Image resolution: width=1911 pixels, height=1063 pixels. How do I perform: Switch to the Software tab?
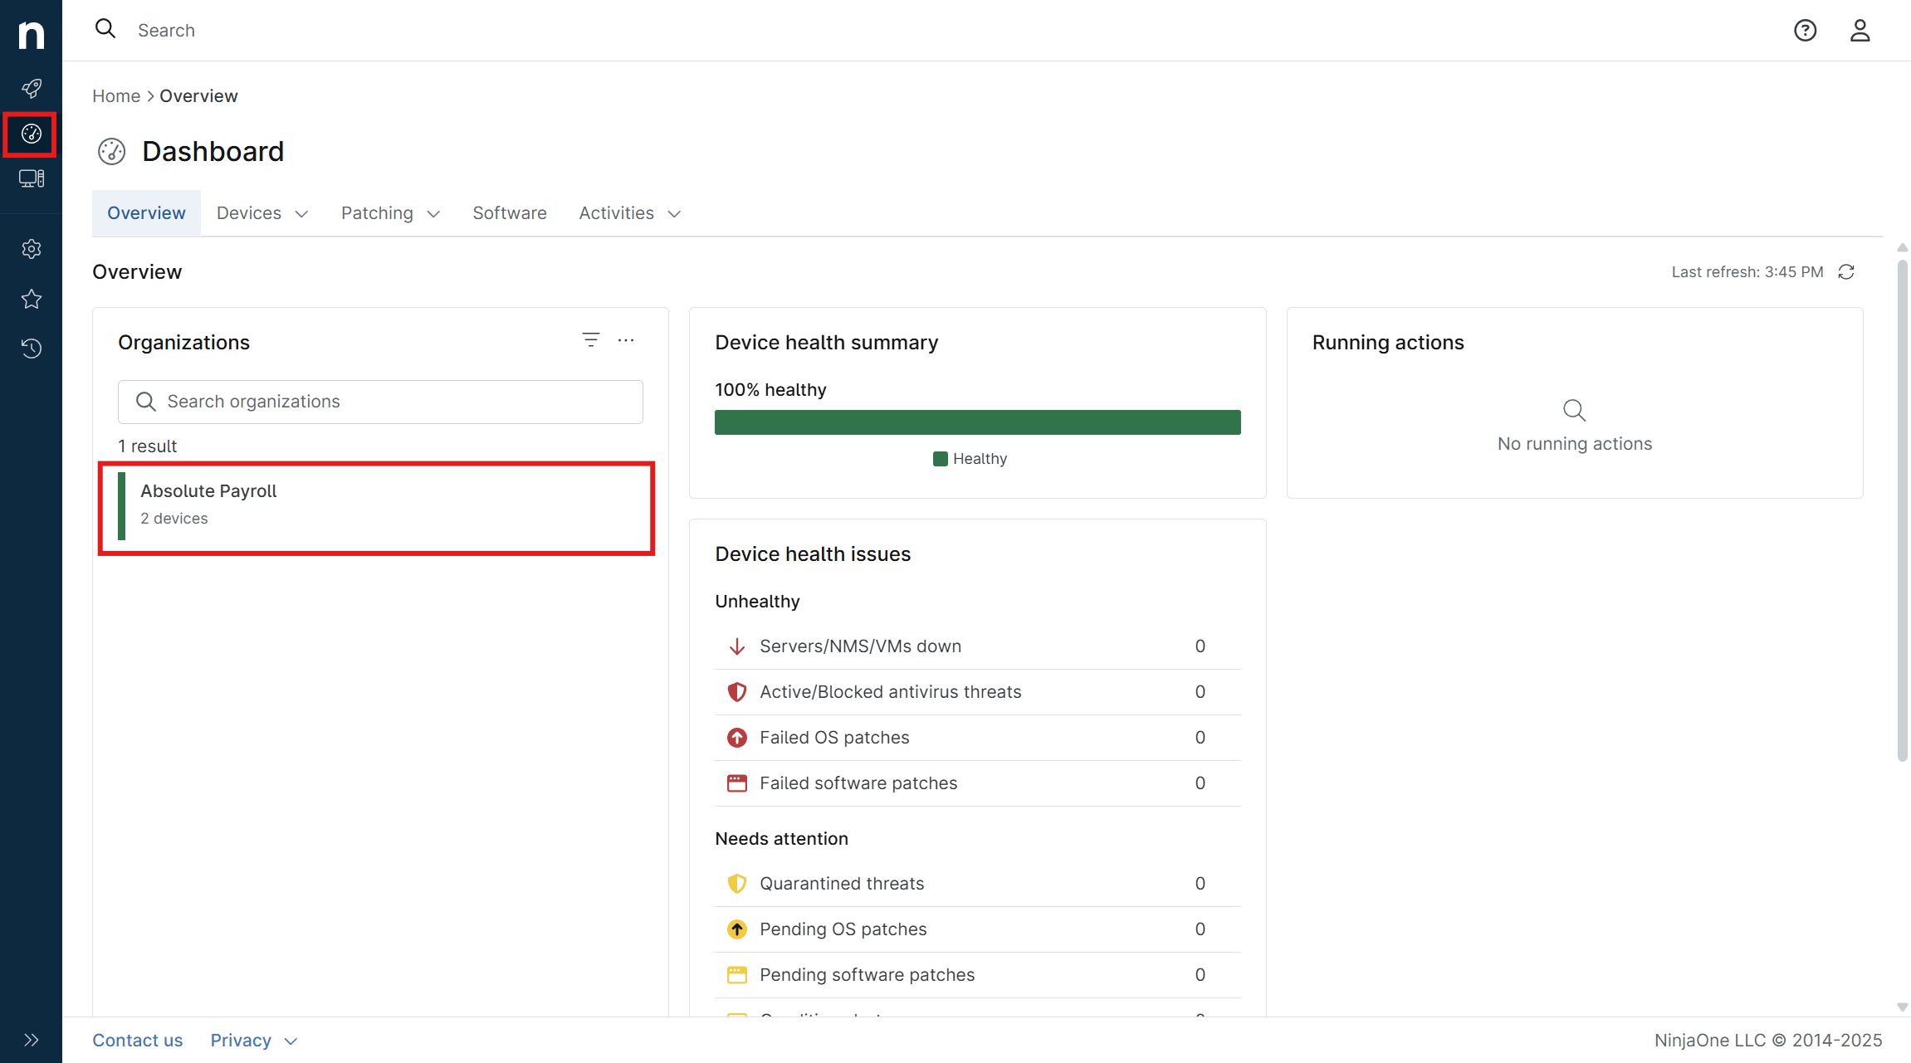coord(509,213)
